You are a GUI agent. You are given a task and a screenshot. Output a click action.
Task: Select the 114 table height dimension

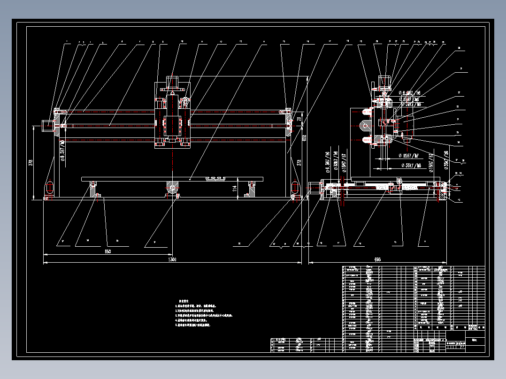pyautogui.click(x=235, y=188)
